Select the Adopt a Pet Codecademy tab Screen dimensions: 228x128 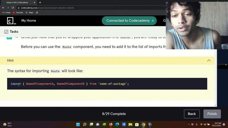tap(19, 2)
